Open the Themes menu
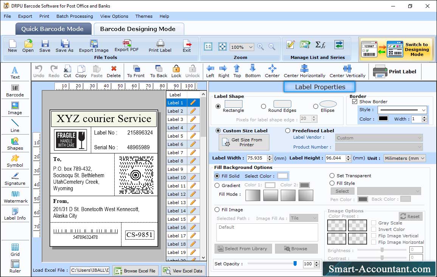437x277 pixels. pyautogui.click(x=144, y=16)
